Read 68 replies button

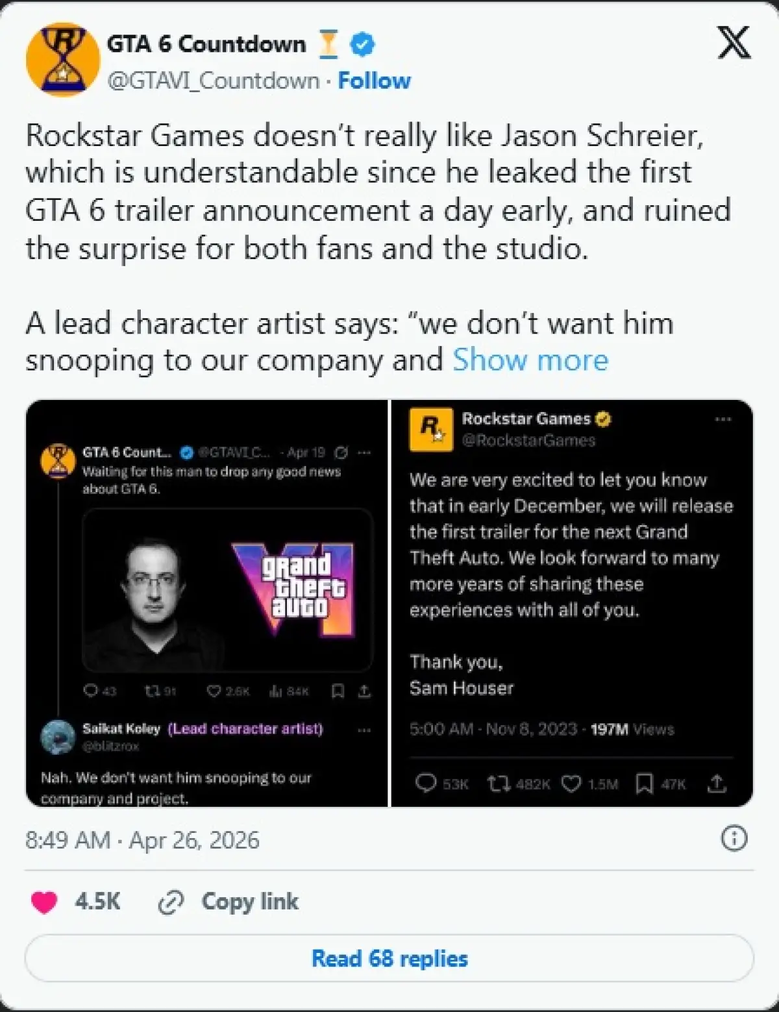click(x=389, y=958)
